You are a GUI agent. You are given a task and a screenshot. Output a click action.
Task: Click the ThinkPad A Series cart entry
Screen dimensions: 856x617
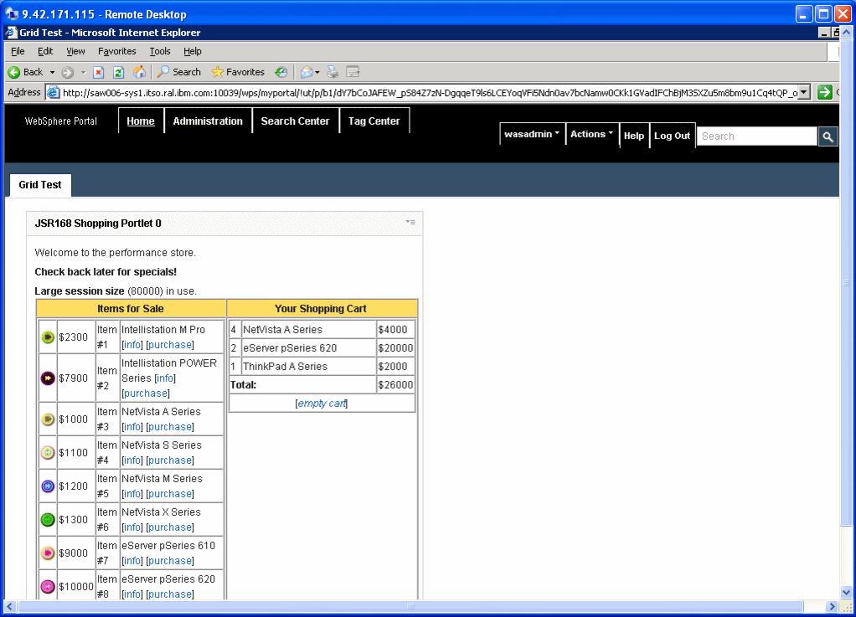tap(285, 367)
